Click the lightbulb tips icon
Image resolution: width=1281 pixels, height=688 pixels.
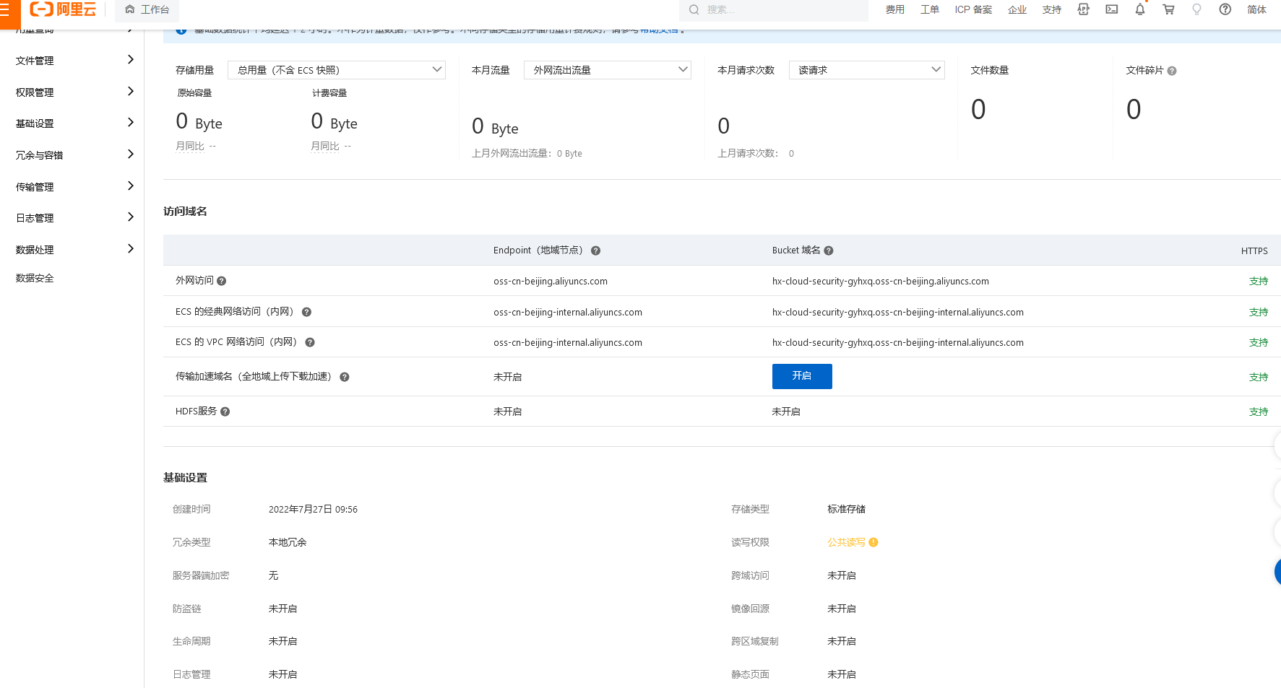[x=1197, y=9]
